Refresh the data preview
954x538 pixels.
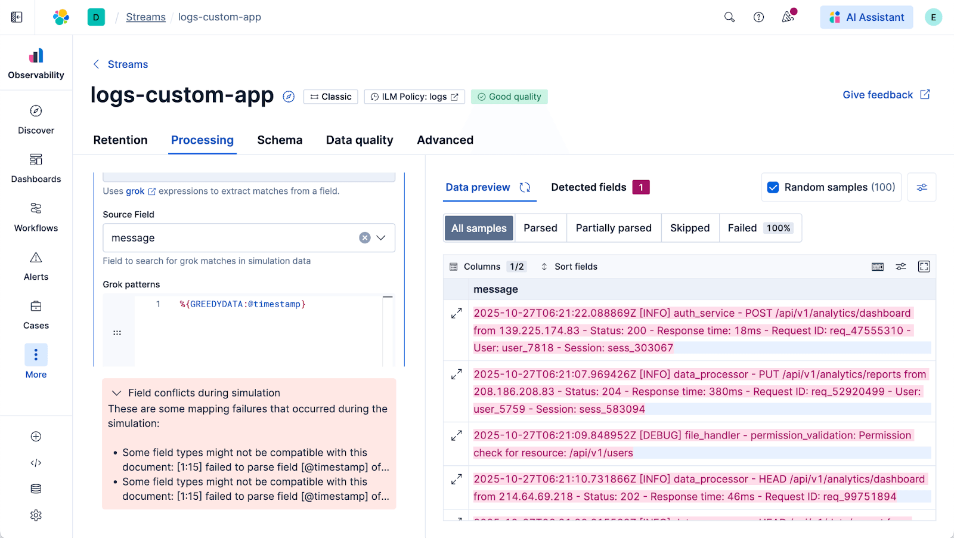[525, 187]
